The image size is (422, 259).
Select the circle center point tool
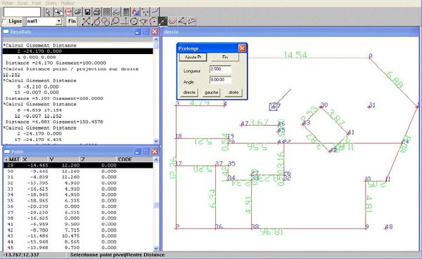134,21
